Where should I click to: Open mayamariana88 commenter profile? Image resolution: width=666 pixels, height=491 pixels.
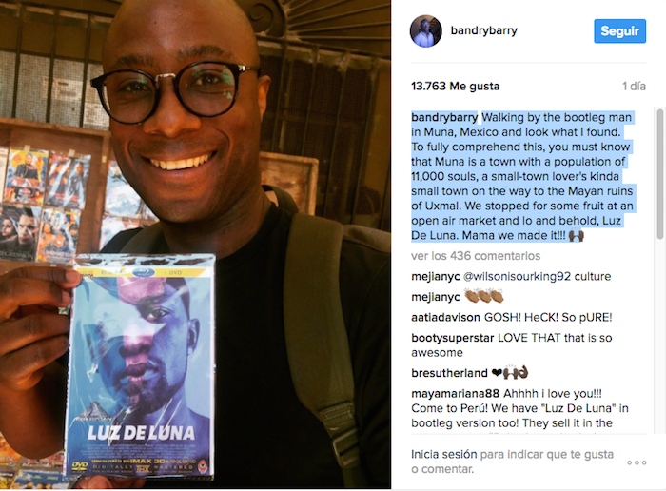[x=455, y=394]
